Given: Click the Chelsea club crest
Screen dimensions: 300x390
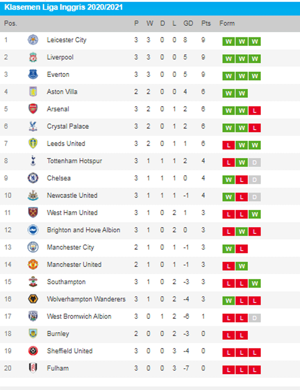Looking at the screenshot, I should pos(33,178).
